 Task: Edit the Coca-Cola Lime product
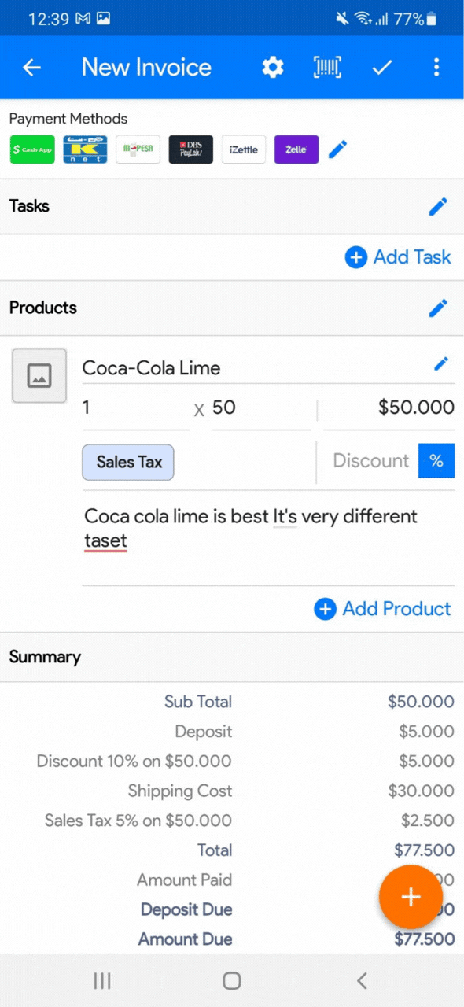[440, 363]
